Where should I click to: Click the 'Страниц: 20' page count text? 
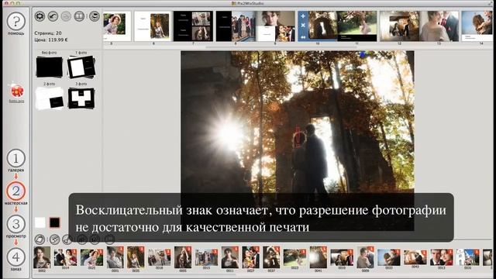point(48,33)
